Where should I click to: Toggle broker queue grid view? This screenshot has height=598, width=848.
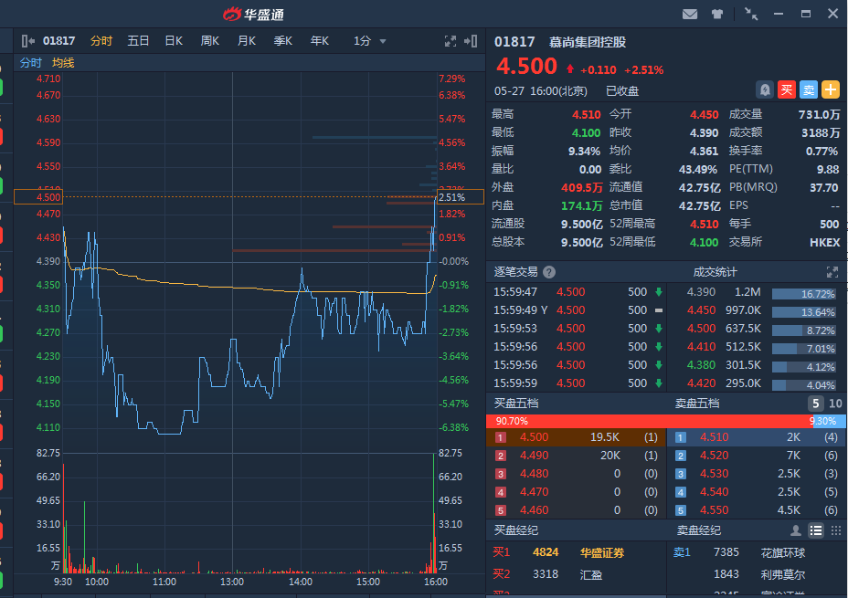835,530
